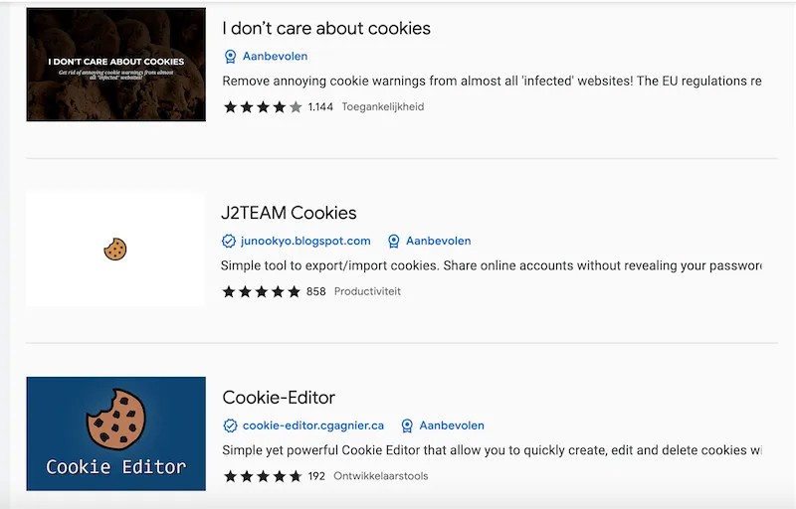Open the junookyo.blogspot.com publisher link

point(305,241)
